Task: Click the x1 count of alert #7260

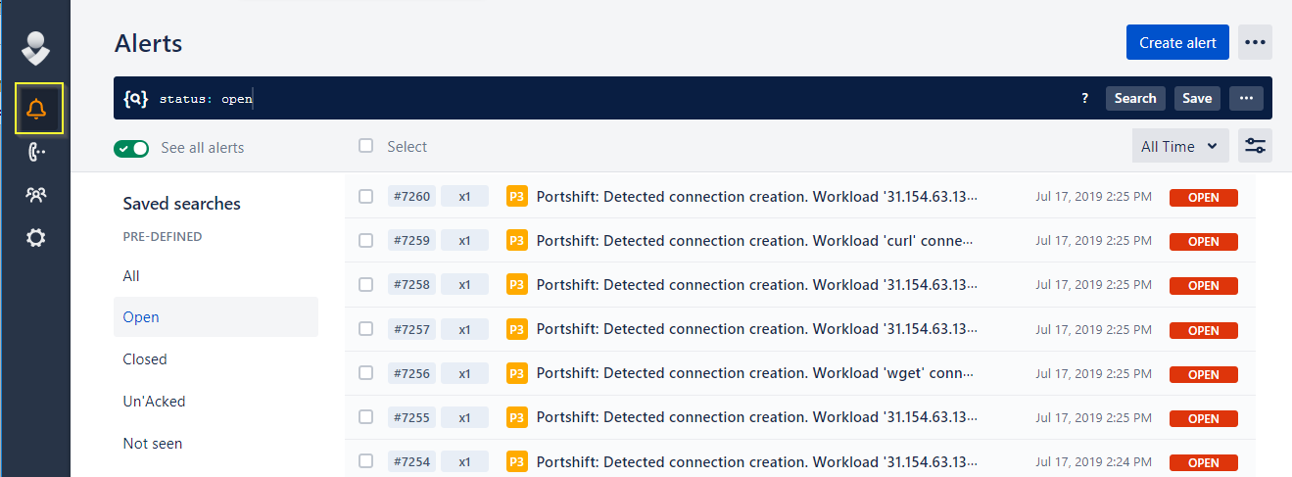Action: tap(464, 197)
